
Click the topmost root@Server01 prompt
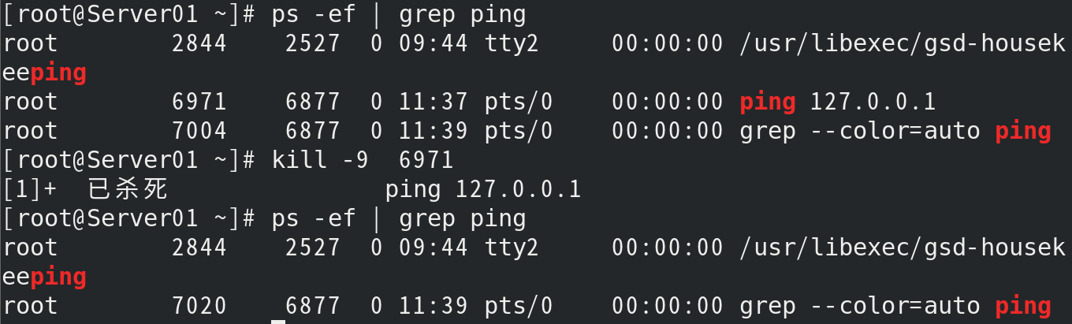pyautogui.click(x=129, y=14)
